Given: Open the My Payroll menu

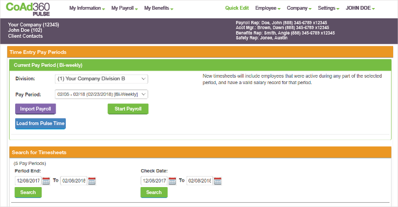Looking at the screenshot, I should [125, 8].
